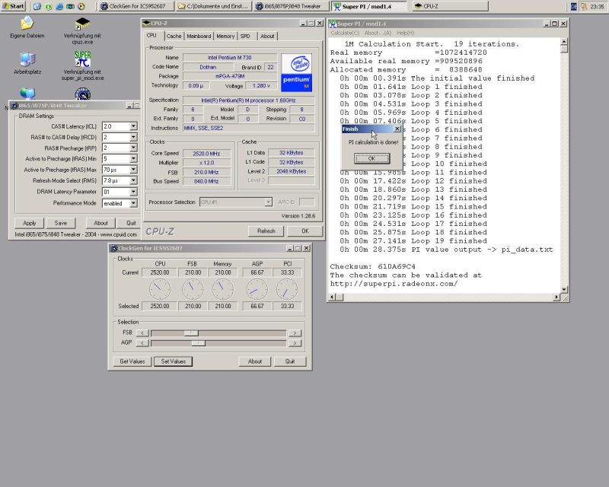The image size is (609, 487).
Task: Open the Memory tab in CPU-Z
Action: [x=225, y=36]
